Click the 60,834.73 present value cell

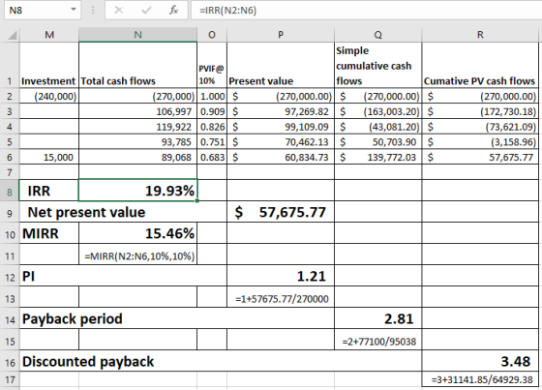point(281,157)
